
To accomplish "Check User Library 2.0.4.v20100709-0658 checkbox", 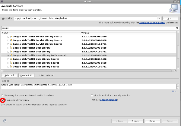I will (8, 48).
